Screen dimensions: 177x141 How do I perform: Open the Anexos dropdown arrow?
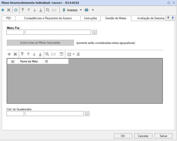tap(81, 10)
